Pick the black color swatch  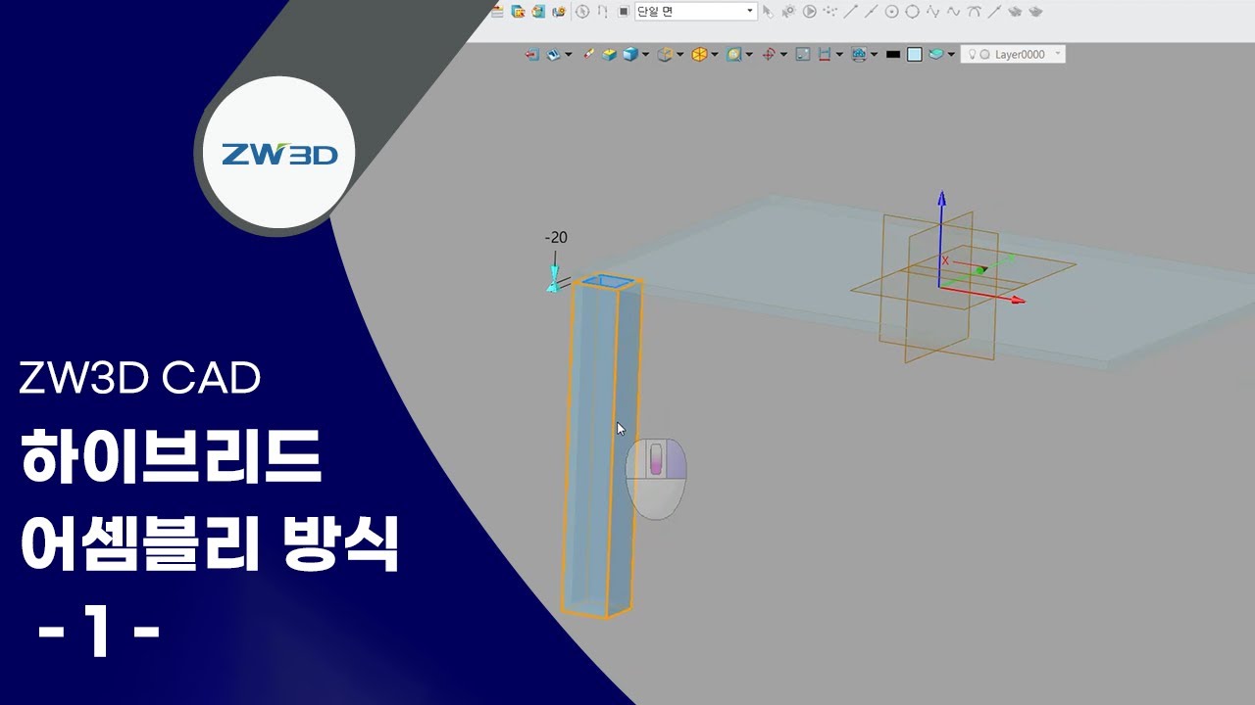point(893,55)
